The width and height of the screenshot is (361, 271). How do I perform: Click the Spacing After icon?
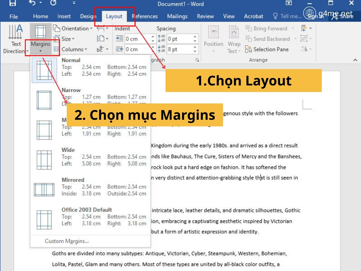[x=161, y=49]
